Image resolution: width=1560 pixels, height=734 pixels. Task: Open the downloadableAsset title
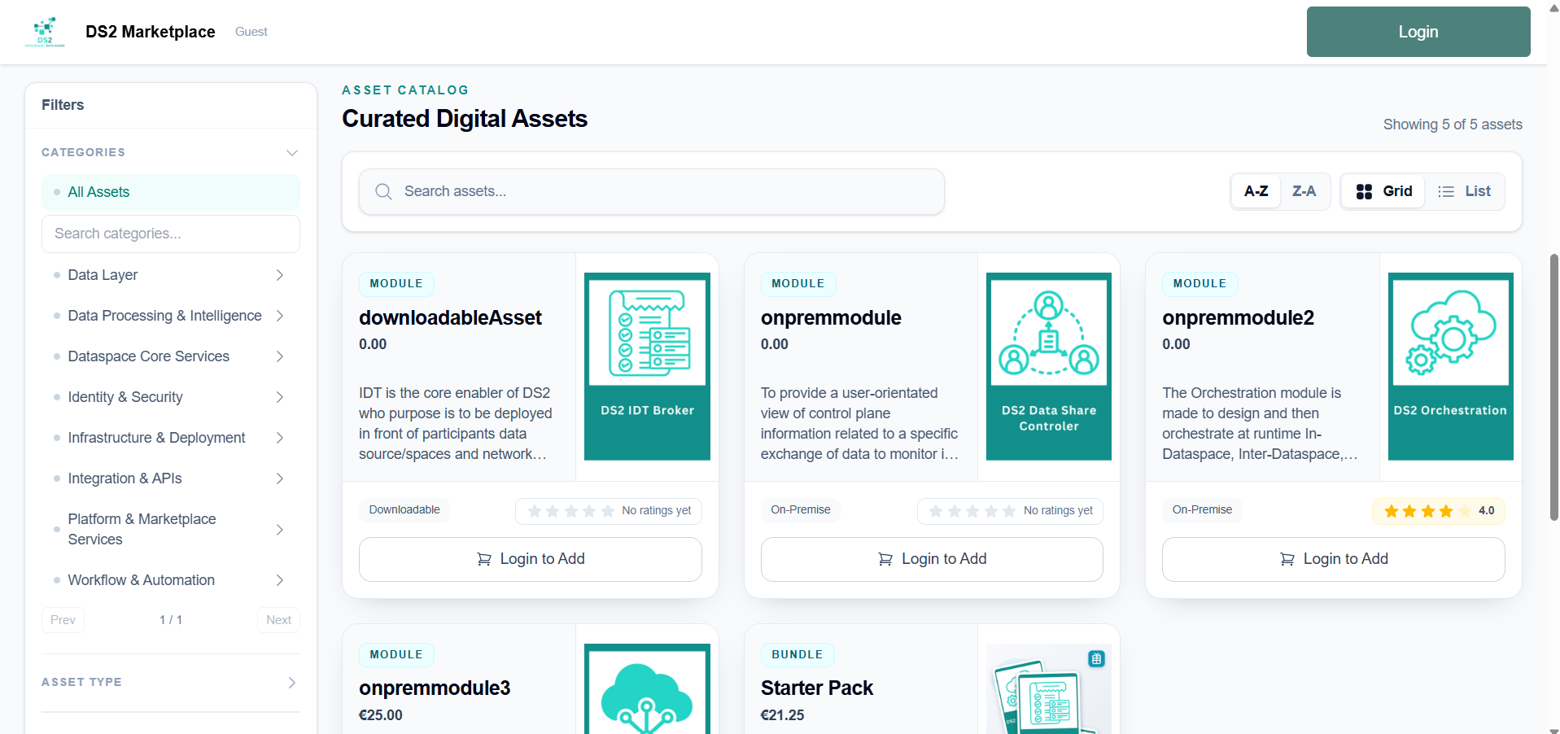pos(450,318)
